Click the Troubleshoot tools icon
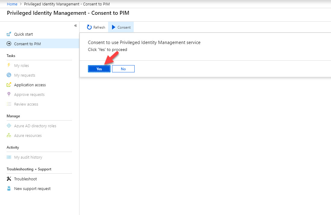331x215 pixels. (x=9, y=179)
